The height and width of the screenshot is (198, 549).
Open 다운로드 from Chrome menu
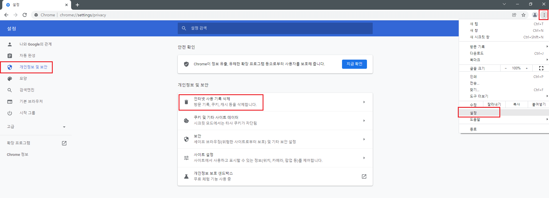point(504,53)
